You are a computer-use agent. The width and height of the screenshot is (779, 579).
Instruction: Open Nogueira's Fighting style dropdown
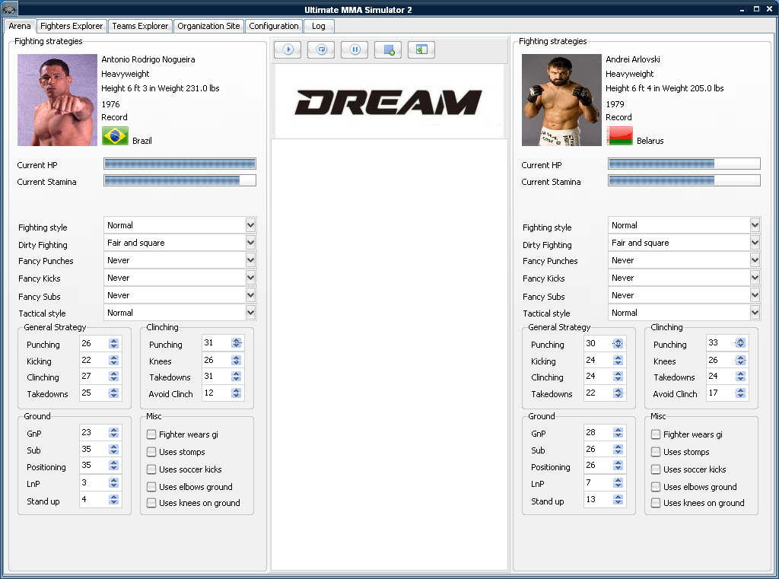(x=250, y=225)
